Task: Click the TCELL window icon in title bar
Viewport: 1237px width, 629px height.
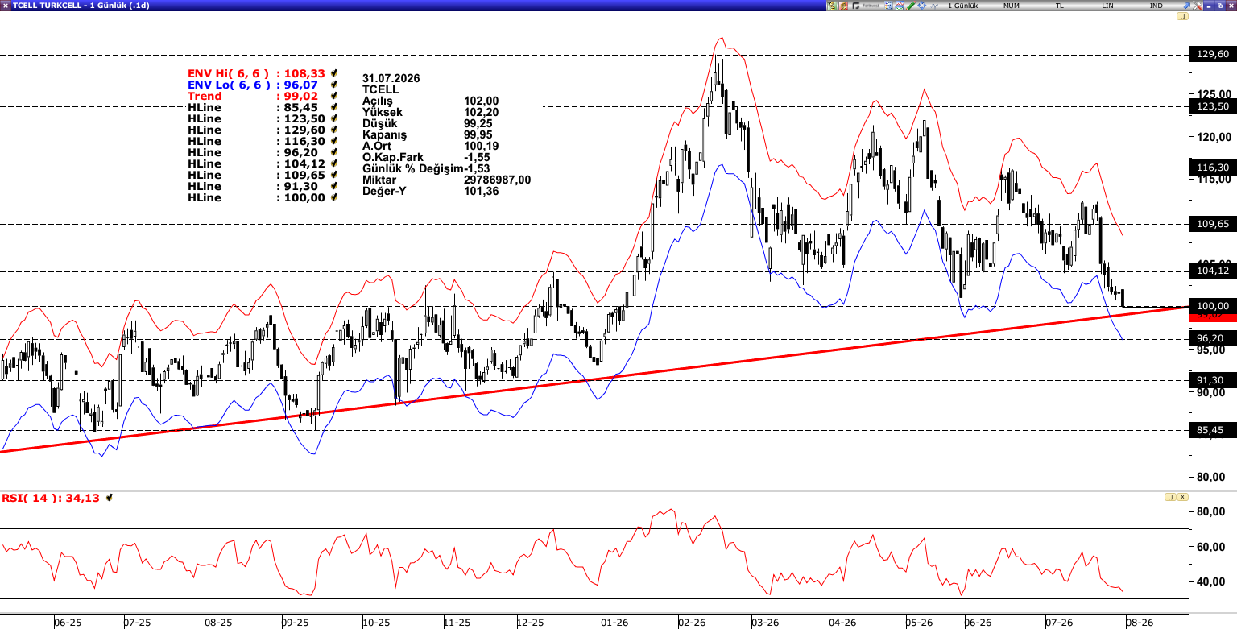Action: 5,6
